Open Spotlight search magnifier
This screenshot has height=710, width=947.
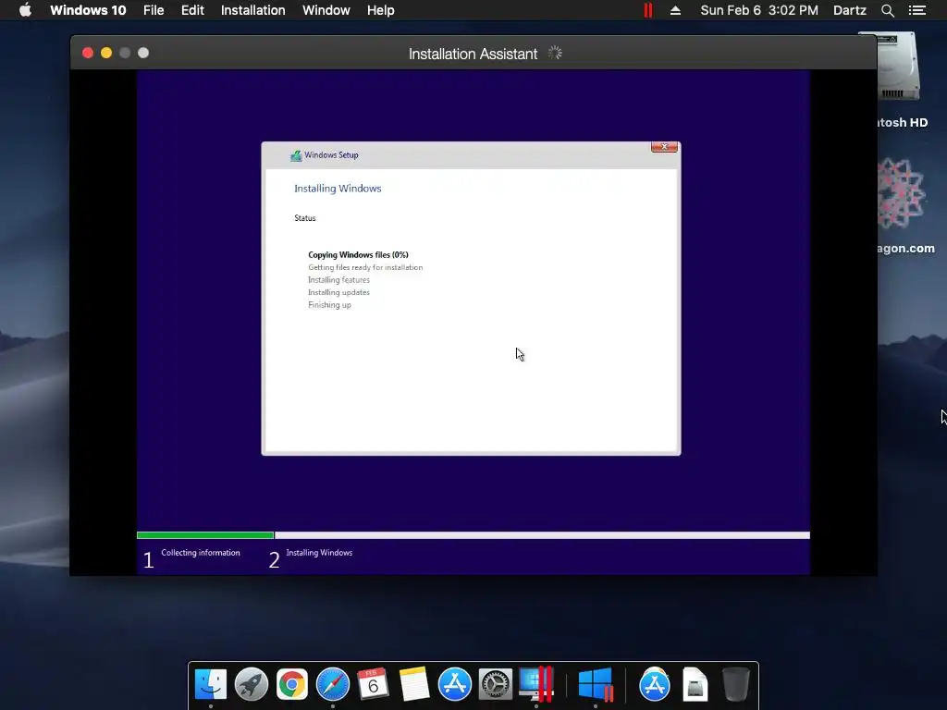point(887,10)
